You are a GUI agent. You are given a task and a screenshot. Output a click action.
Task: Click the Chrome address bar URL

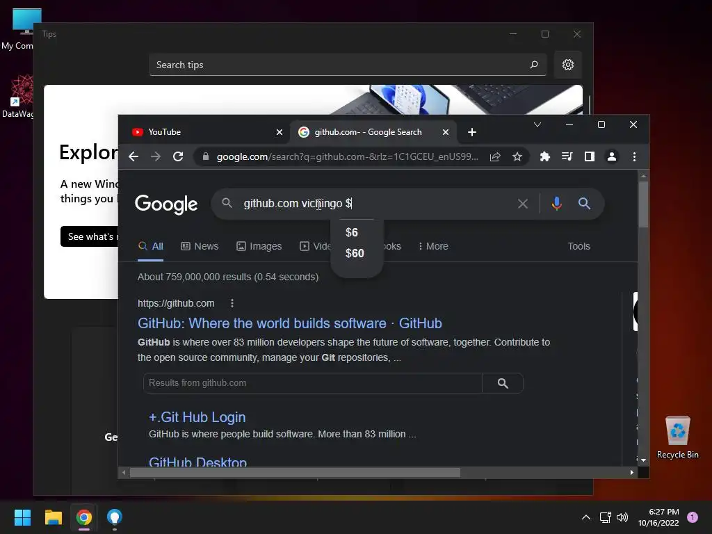[x=348, y=156]
